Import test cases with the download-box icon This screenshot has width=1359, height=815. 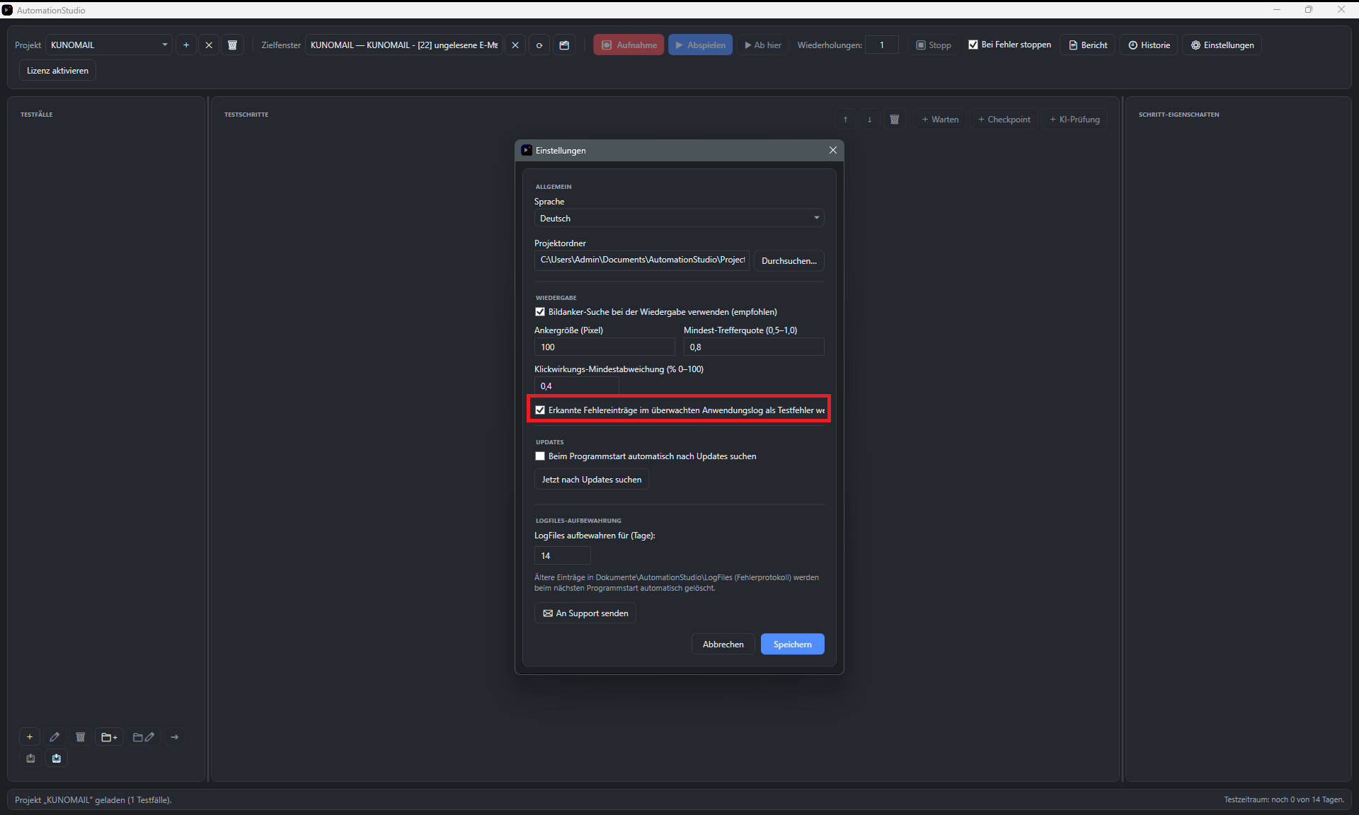point(57,758)
